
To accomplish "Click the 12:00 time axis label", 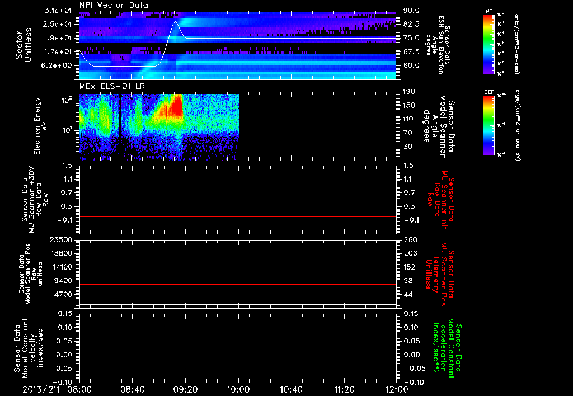I will [x=397, y=389].
